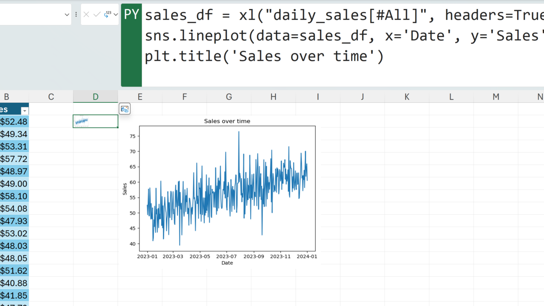This screenshot has height=306, width=544.
Task: Select column H header
Action: tap(273, 97)
